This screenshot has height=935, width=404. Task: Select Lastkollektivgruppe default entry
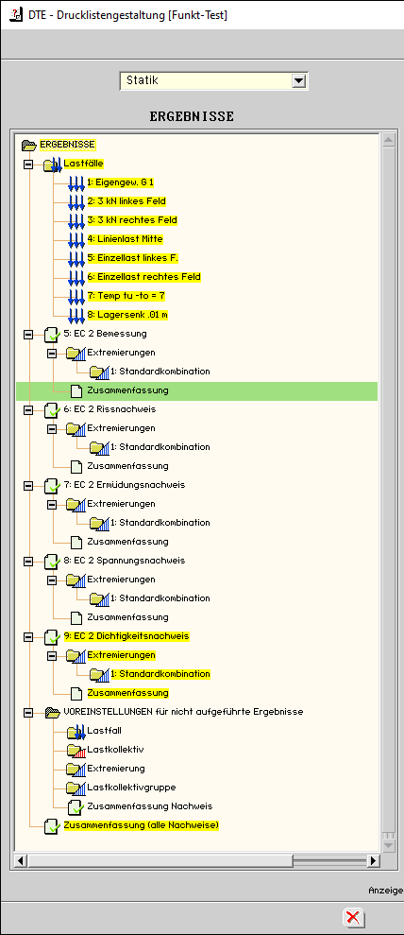(131, 788)
